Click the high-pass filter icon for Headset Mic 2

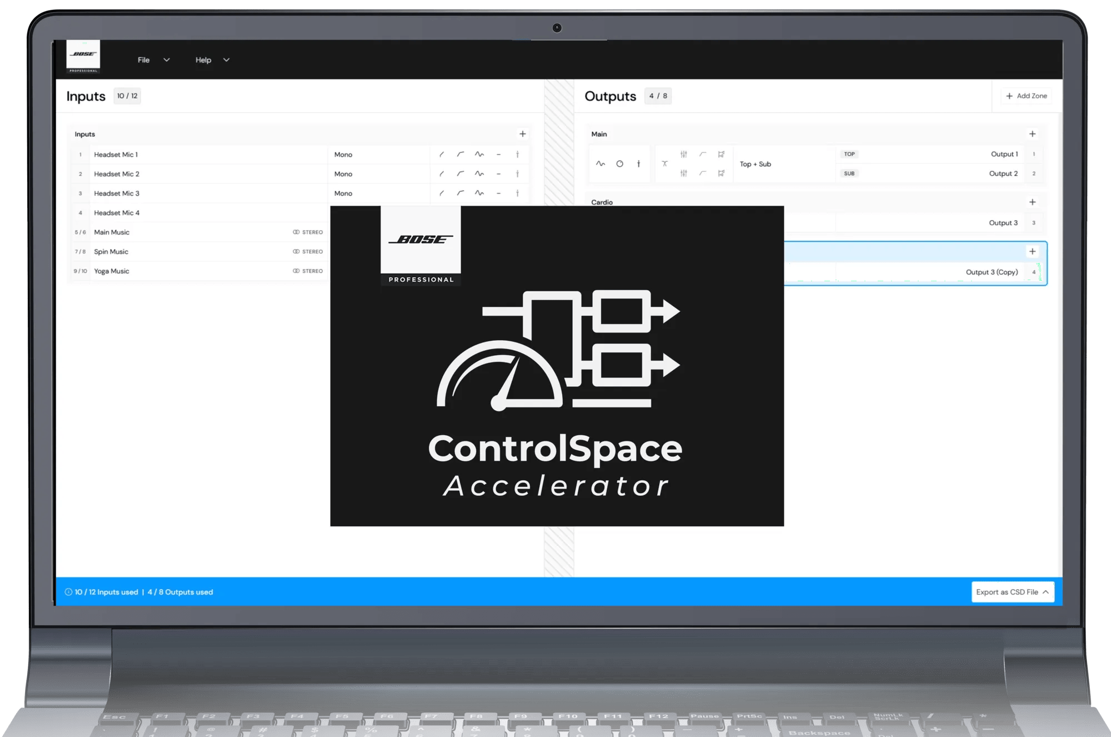point(461,174)
